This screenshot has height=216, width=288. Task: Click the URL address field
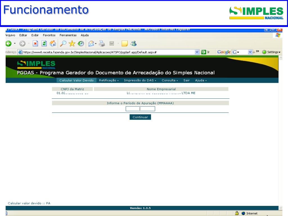pyautogui.click(x=108, y=52)
